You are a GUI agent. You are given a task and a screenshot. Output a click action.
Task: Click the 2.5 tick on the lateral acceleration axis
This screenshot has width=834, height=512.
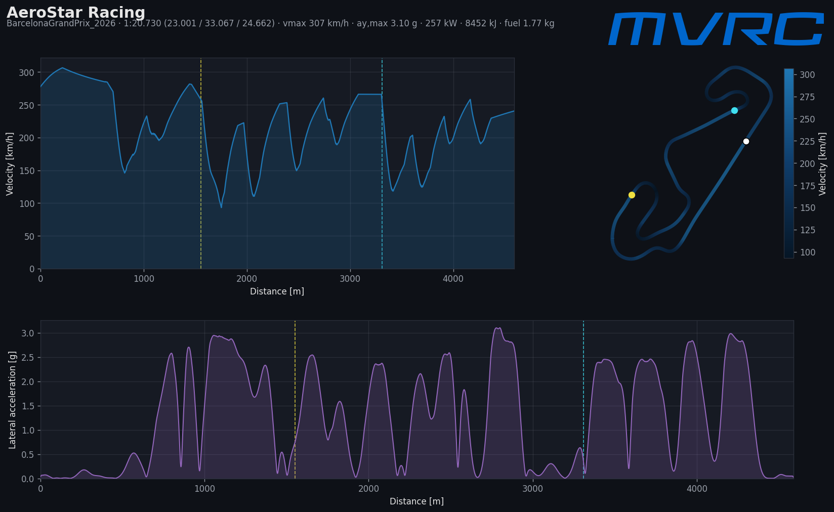tap(28, 358)
